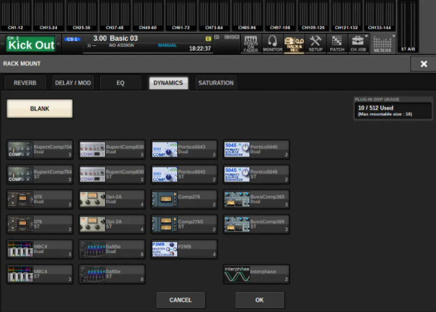Click the CH73-84 meter bank

click(214, 16)
